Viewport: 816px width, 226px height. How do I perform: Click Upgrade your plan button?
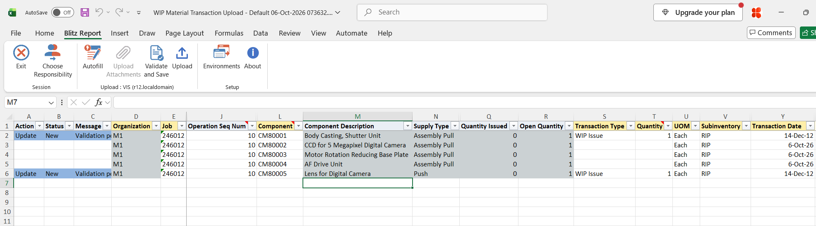[x=698, y=12]
